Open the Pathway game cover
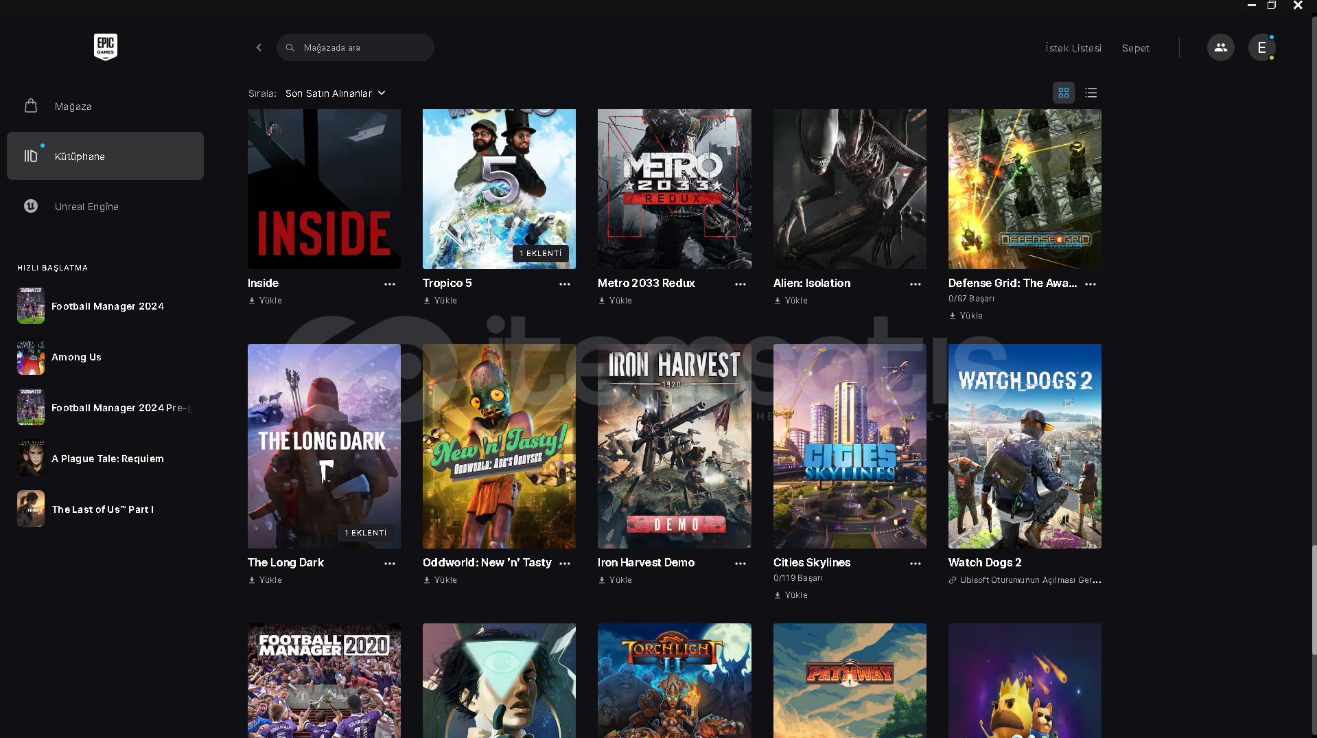The height and width of the screenshot is (738, 1317). click(850, 680)
